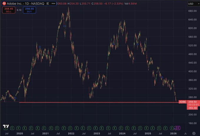
Task: Click the 680.00 price scale label
Action: [x=192, y=11]
